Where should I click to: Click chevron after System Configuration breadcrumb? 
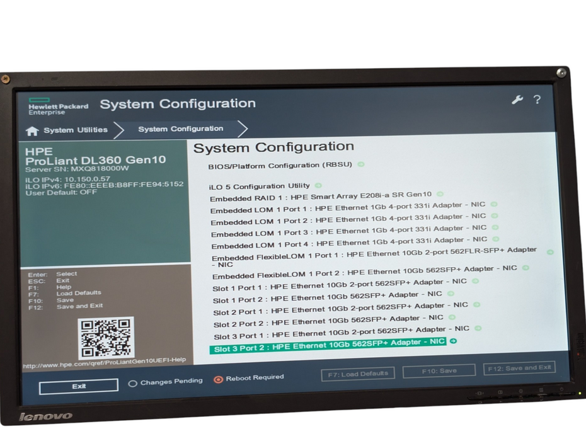[243, 129]
